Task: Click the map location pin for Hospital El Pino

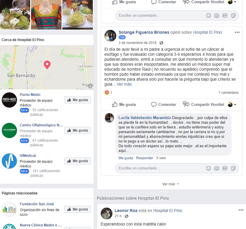Action: coord(47,65)
